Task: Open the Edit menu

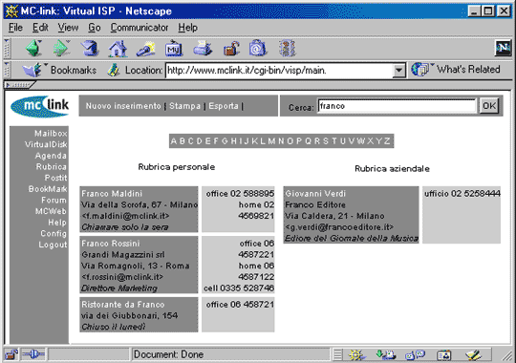Action: pyautogui.click(x=40, y=28)
